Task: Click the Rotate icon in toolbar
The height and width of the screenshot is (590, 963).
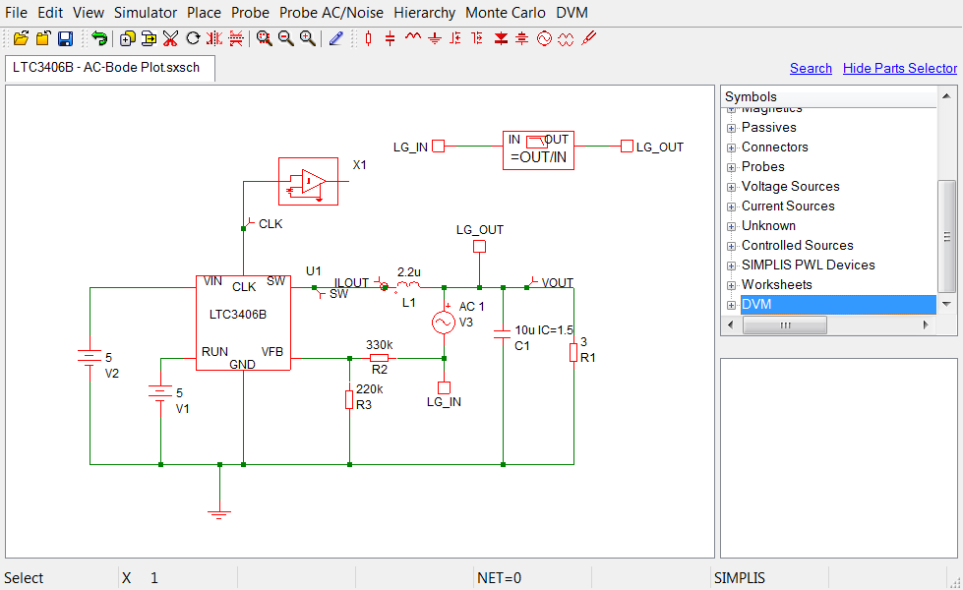Action: [x=193, y=38]
